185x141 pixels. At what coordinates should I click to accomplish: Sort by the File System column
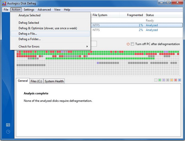tap(105, 15)
